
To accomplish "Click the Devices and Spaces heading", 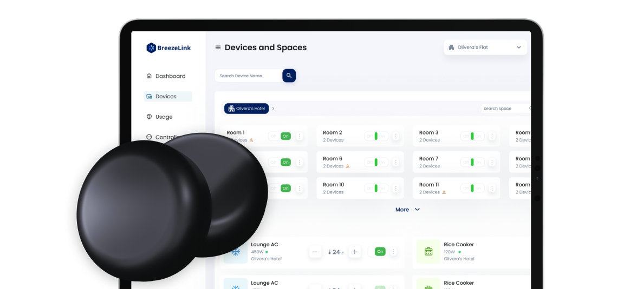I will (x=265, y=48).
